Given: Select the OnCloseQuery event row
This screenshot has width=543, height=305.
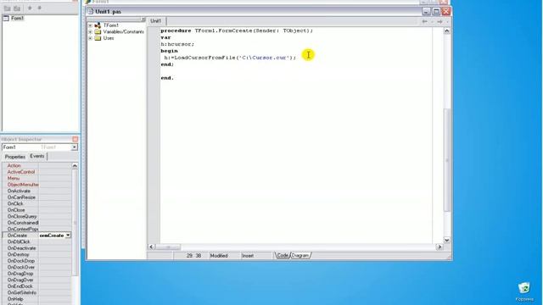Looking at the screenshot, I should [37, 216].
